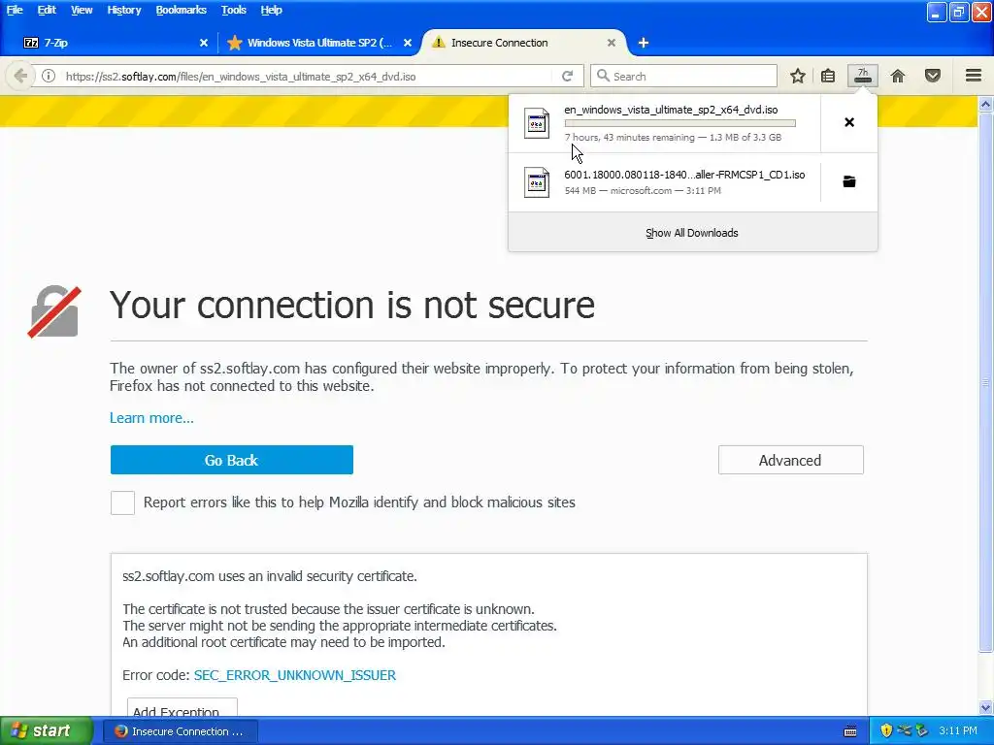
Task: Go to home page icon
Action: click(898, 76)
